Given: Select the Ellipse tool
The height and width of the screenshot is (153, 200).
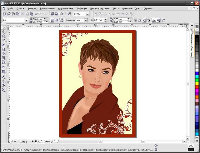Looking at the screenshot, I should [x=3, y=53].
